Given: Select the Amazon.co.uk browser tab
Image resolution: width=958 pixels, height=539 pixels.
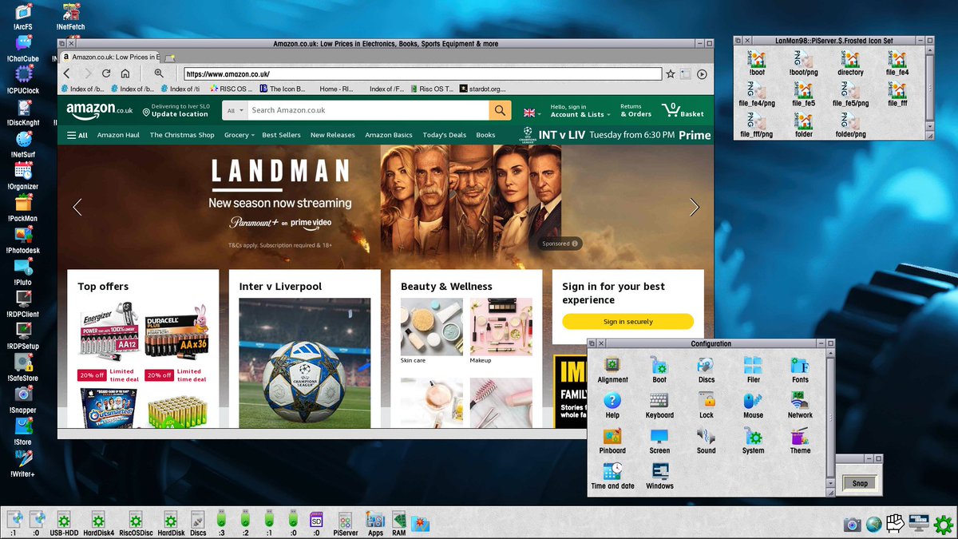Looking at the screenshot, I should click(109, 57).
